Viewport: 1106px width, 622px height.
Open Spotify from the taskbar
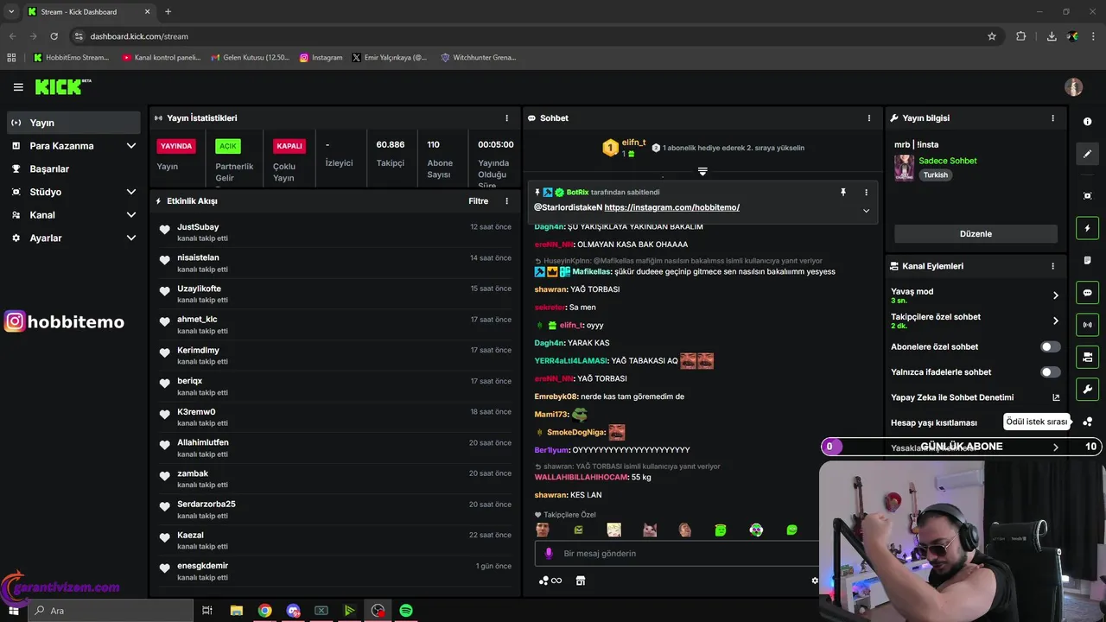(x=406, y=611)
